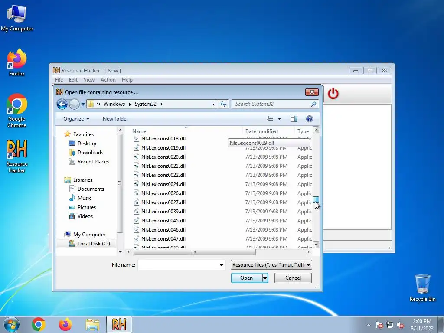This screenshot has width=444, height=333.
Task: Click the File name input field
Action: [178, 265]
